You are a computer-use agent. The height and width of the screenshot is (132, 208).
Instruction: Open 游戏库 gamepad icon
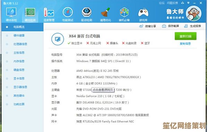point(143,15)
